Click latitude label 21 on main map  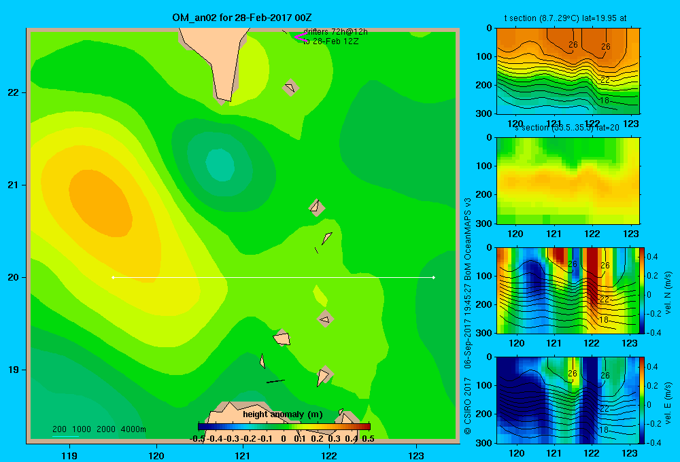[14, 185]
